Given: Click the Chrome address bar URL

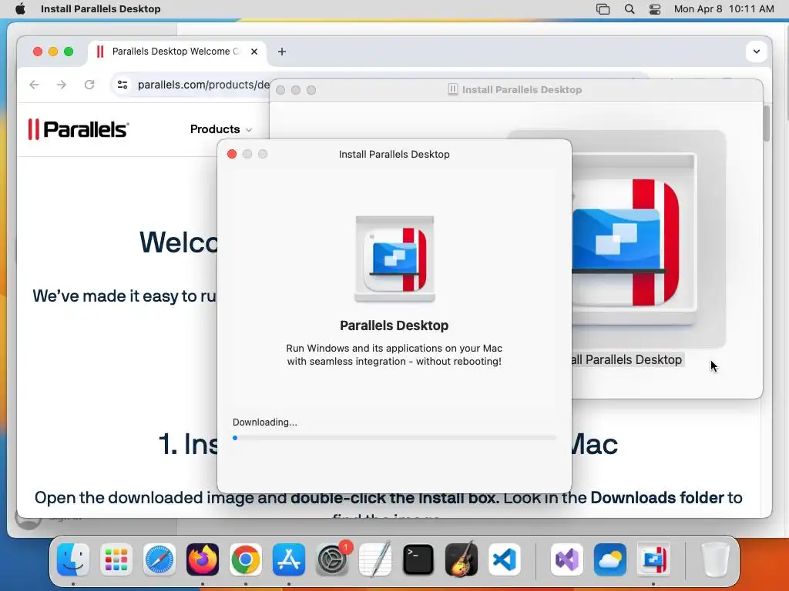Looking at the screenshot, I should [203, 85].
